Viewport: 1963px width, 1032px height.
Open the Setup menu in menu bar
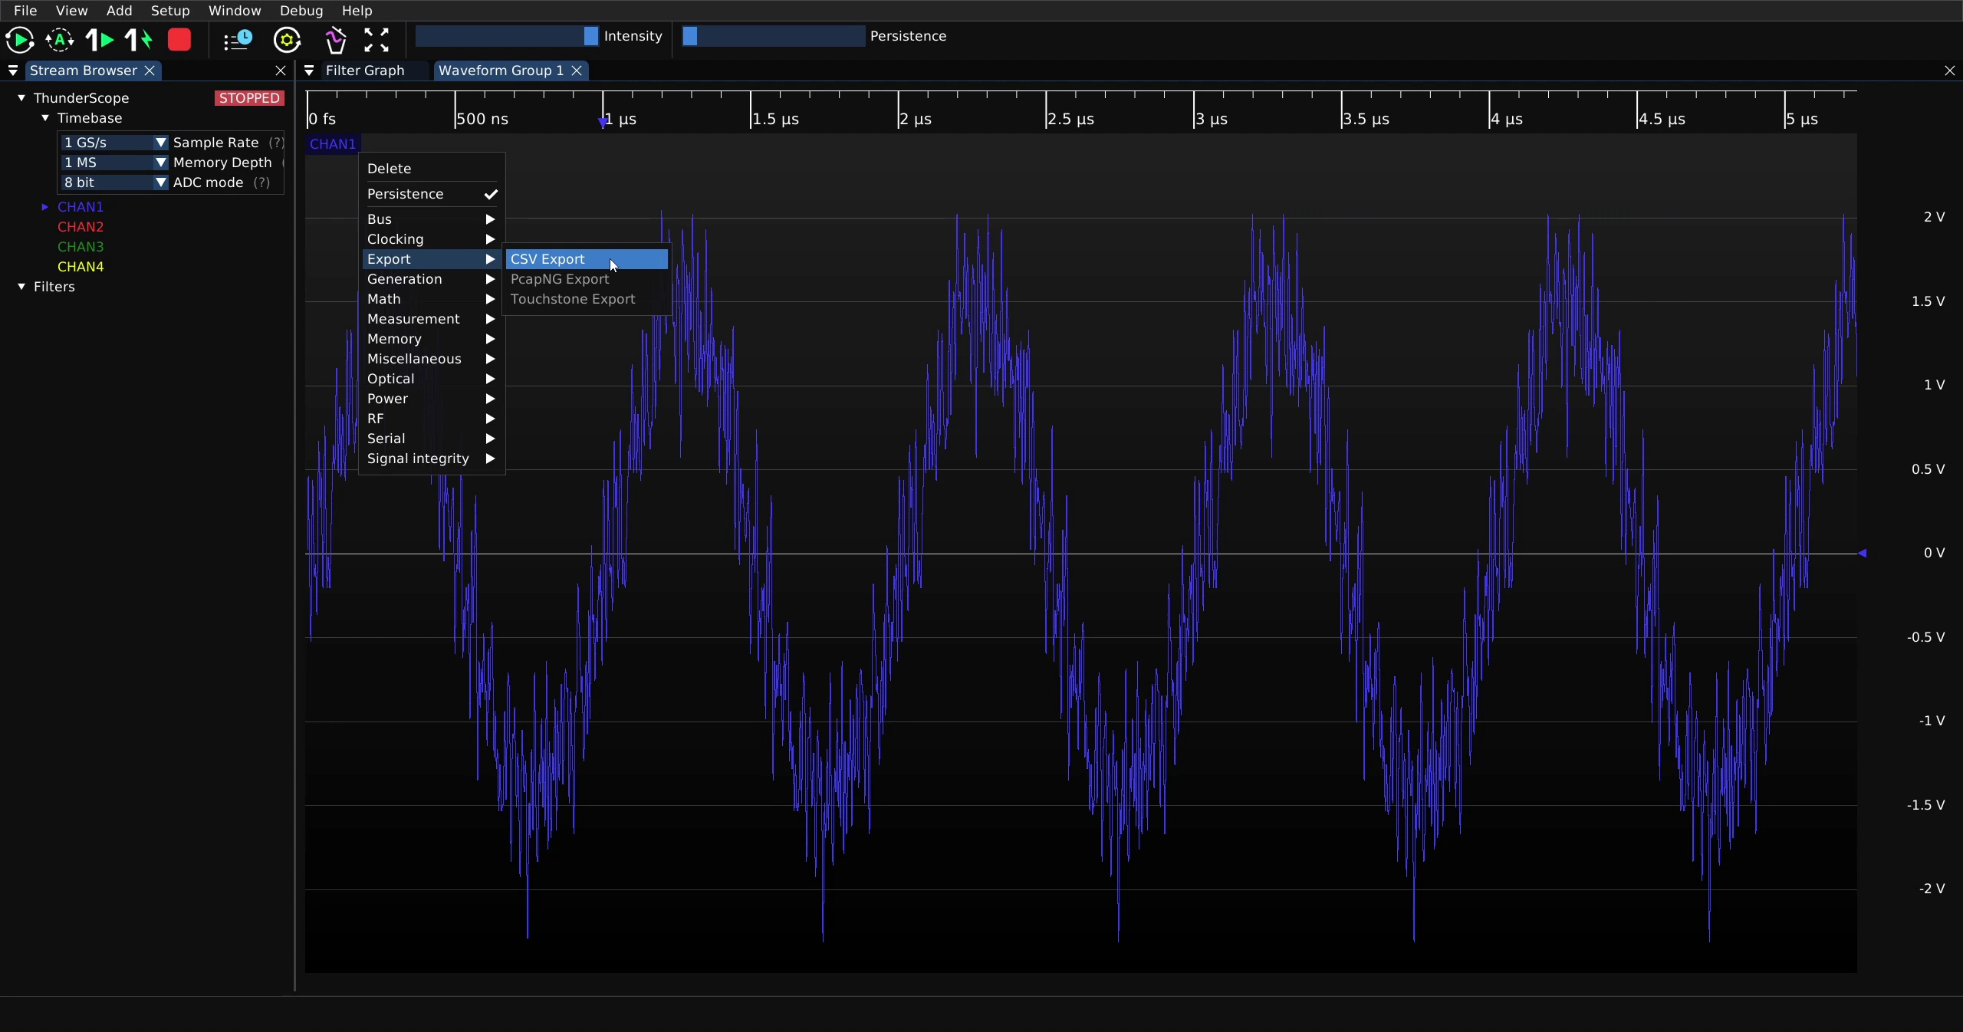click(x=170, y=11)
